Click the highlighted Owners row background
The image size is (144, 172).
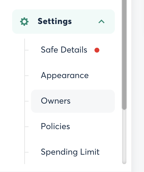coord(73,101)
